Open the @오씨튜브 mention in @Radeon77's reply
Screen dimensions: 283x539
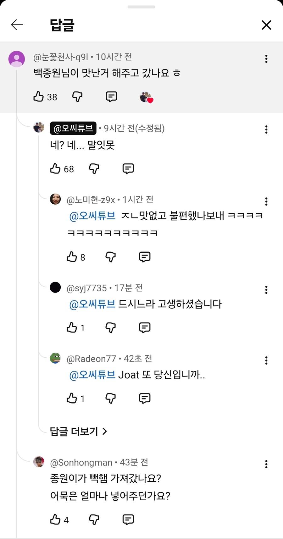point(92,375)
